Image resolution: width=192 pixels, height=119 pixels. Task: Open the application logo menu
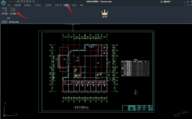coord(4,3)
